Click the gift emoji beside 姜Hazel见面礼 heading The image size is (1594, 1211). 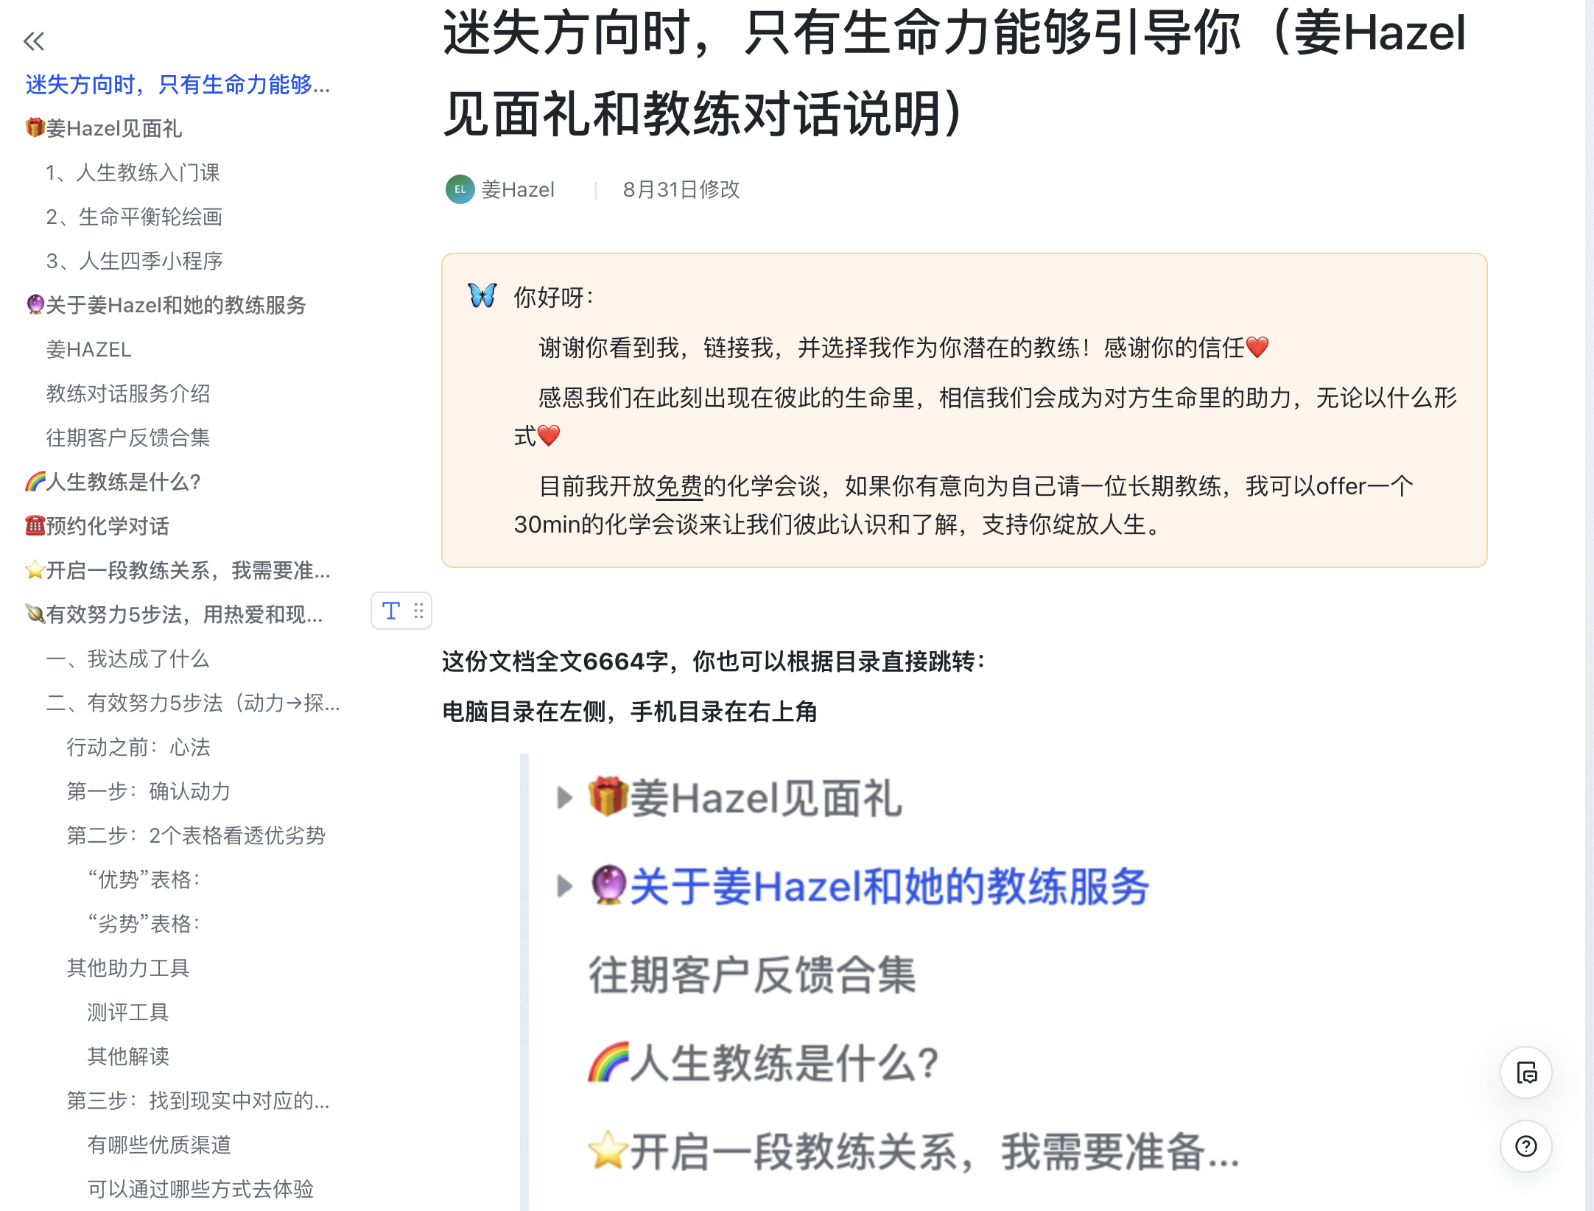tap(608, 797)
